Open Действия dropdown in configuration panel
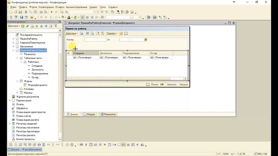278x156 pixels. 14,26
